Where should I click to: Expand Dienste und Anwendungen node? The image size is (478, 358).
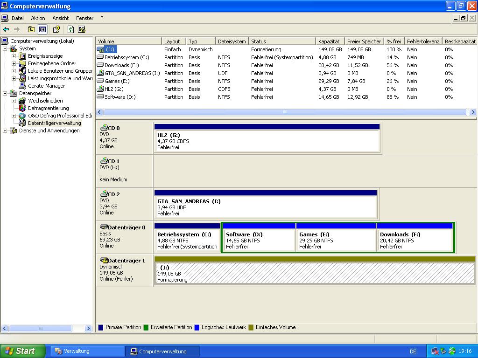coord(5,131)
